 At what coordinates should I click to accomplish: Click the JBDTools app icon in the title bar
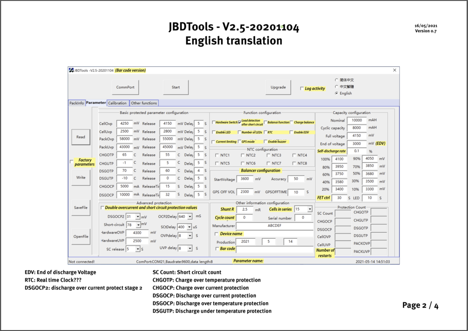(x=71, y=70)
